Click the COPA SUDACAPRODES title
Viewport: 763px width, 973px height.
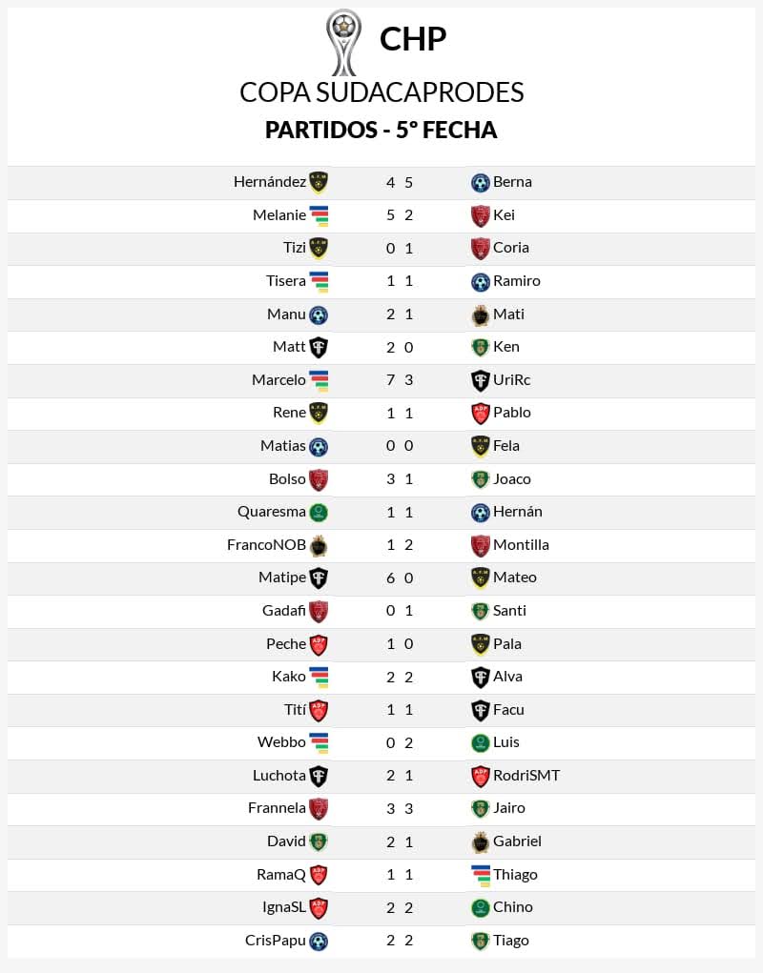[381, 93]
